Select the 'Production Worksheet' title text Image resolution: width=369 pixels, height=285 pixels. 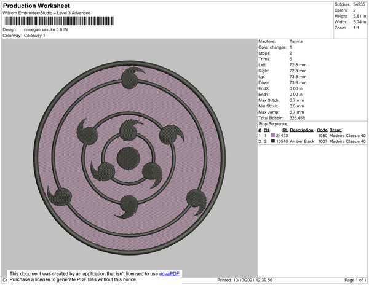tap(36, 6)
